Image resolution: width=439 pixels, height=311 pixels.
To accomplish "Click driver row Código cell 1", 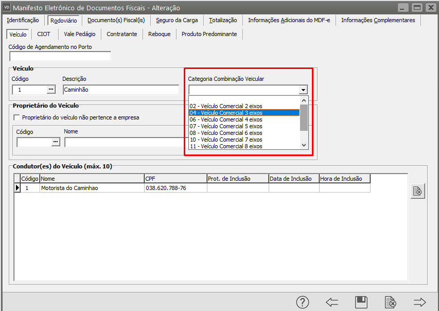I will coord(30,188).
